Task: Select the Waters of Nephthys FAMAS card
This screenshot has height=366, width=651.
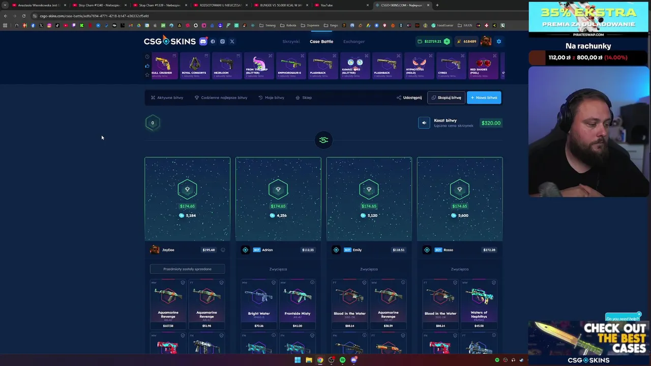Action: pos(479,304)
